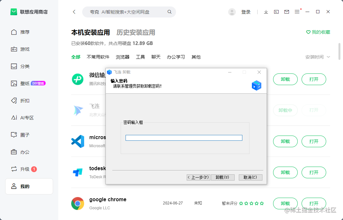Image resolution: width=343 pixels, height=220 pixels.
Task: Click the user avatar icon
Action: point(232,12)
